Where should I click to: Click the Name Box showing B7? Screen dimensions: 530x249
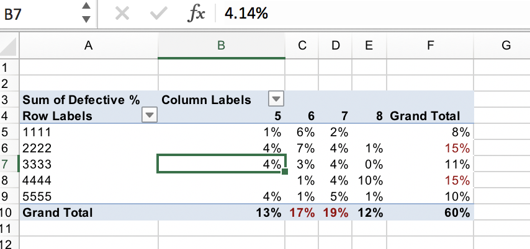click(x=40, y=14)
